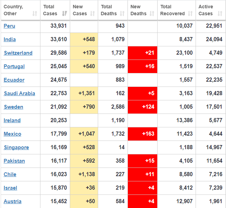This screenshot has height=208, width=226.
Task: Click Saudi Arabia's yellow +1,351 new cases cell
Action: click(84, 93)
